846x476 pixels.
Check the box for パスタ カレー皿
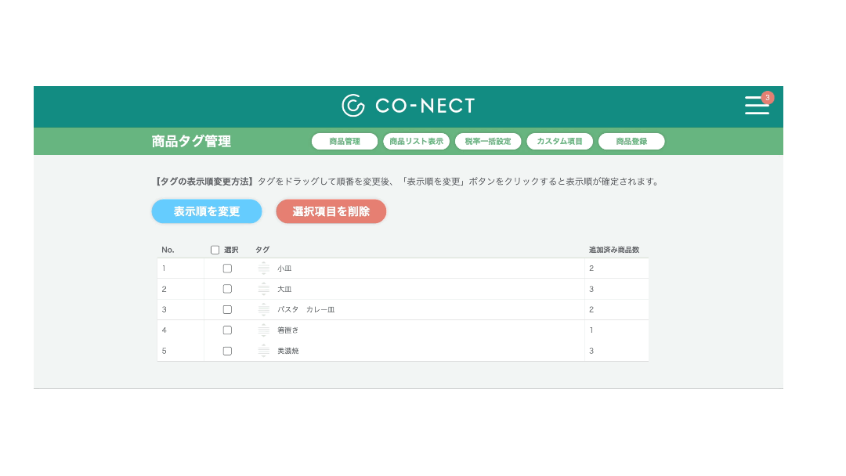coord(227,309)
